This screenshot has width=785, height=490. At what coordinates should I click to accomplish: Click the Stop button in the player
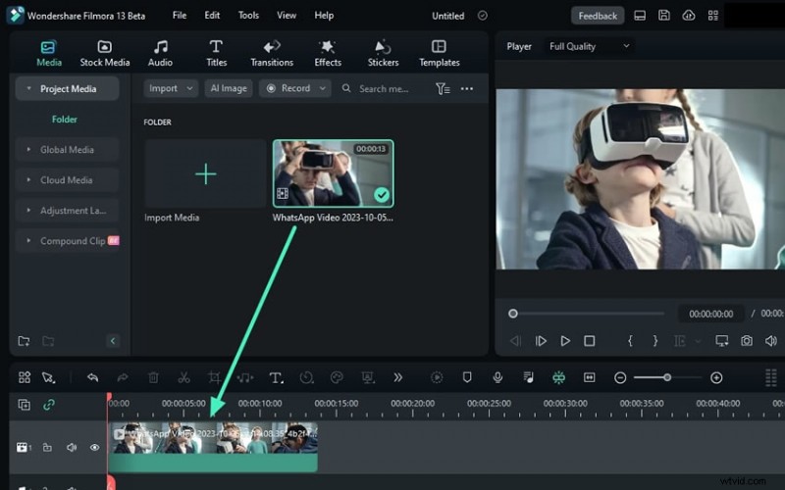click(x=590, y=341)
